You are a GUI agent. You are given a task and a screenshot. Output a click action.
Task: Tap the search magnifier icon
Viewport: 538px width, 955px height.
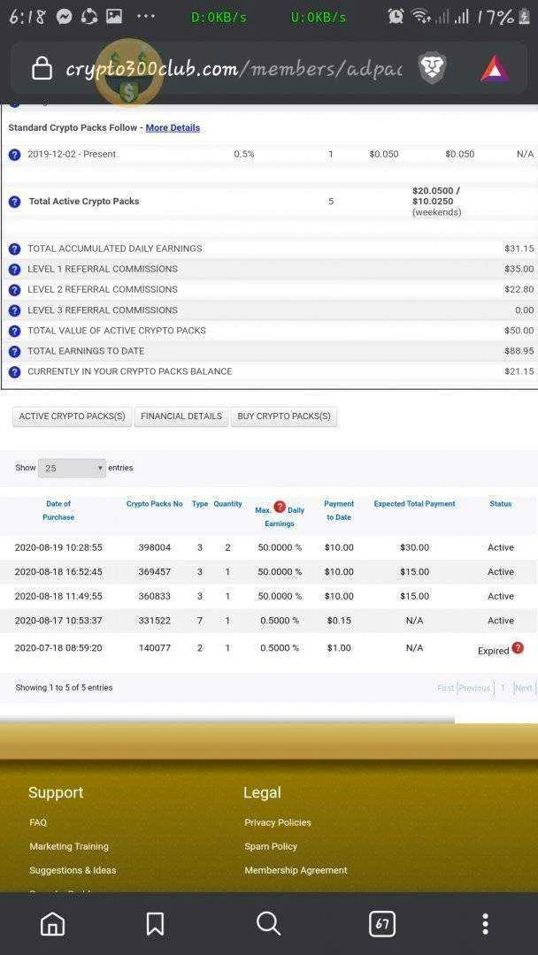[268, 923]
